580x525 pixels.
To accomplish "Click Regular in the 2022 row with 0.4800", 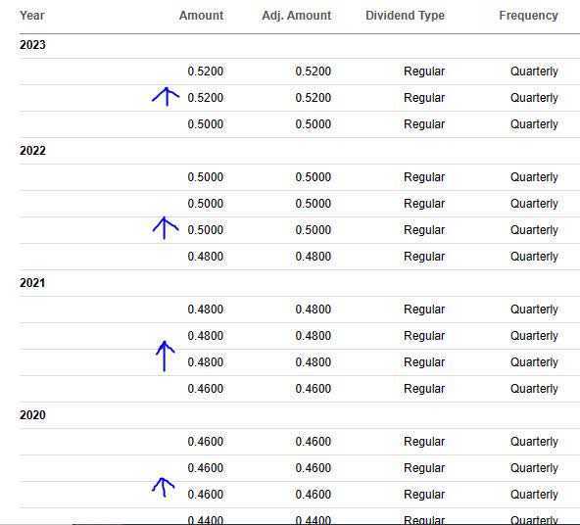I will [x=424, y=257].
